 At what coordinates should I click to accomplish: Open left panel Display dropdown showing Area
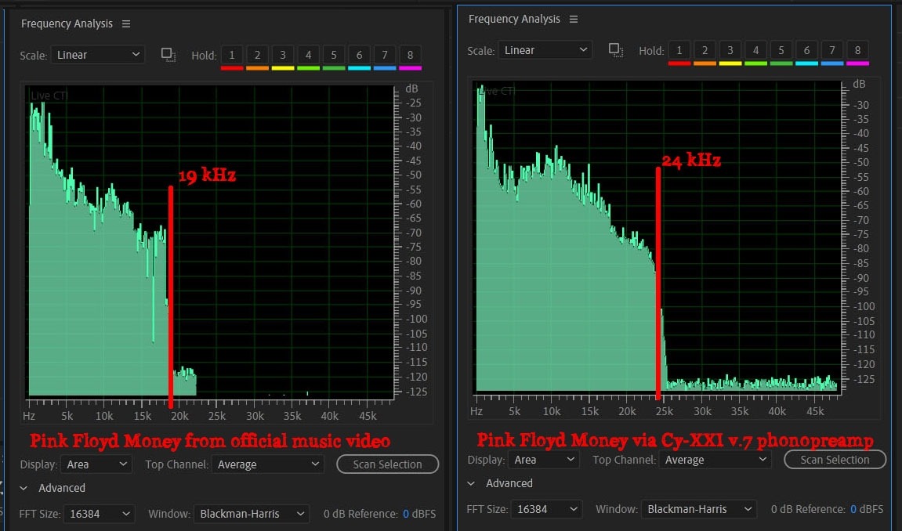(96, 464)
